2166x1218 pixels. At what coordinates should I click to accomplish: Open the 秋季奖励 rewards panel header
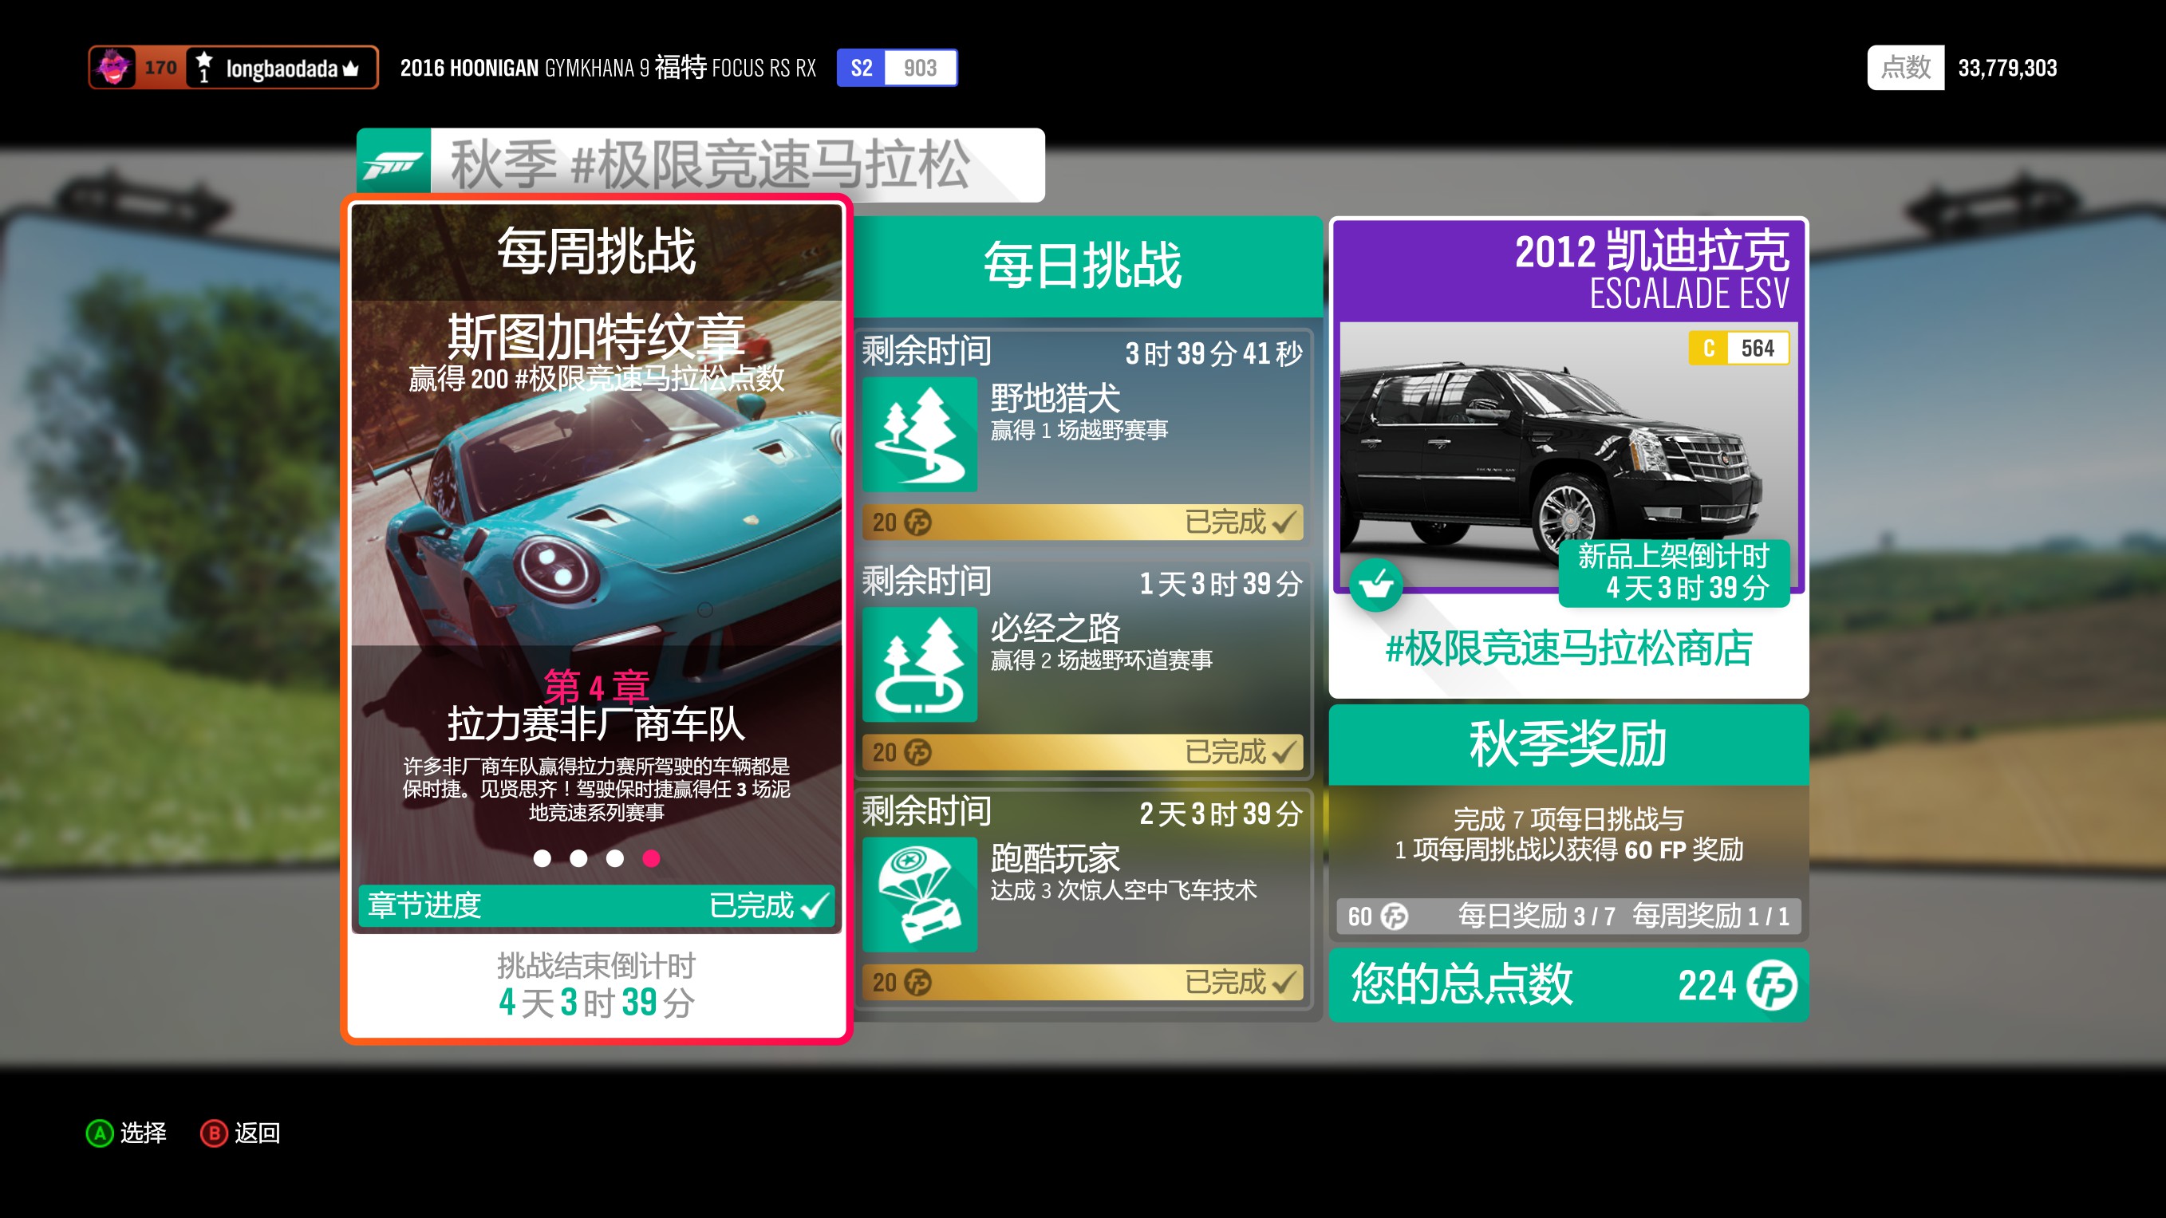[1568, 745]
